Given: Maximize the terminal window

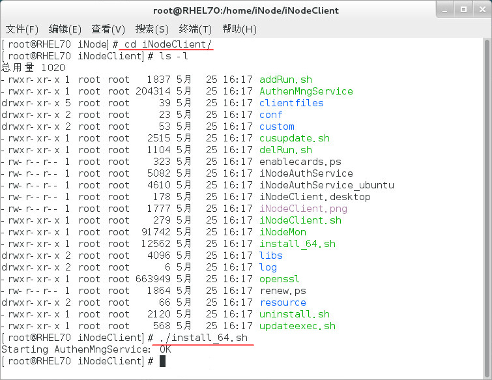Looking at the screenshot, I should tap(463, 10).
